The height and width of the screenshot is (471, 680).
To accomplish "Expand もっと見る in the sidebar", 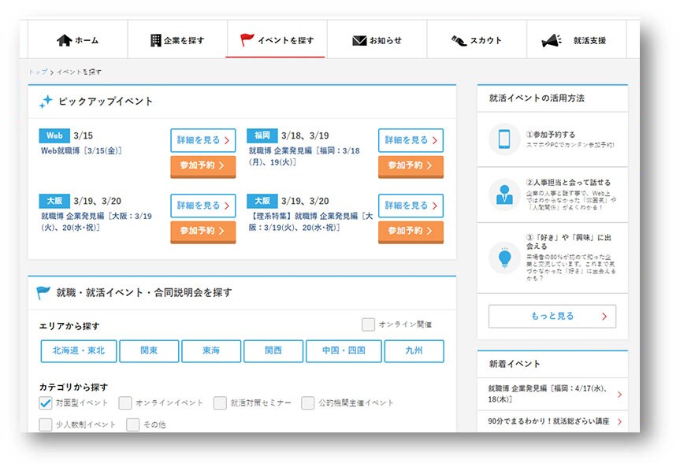I will (552, 317).
